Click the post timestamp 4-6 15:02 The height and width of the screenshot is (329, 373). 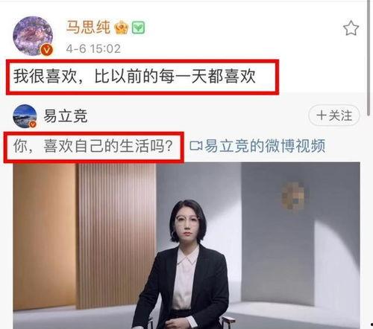[93, 48]
